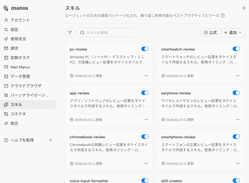Click the external link arrow beside ヘルプを取得

[50, 140]
